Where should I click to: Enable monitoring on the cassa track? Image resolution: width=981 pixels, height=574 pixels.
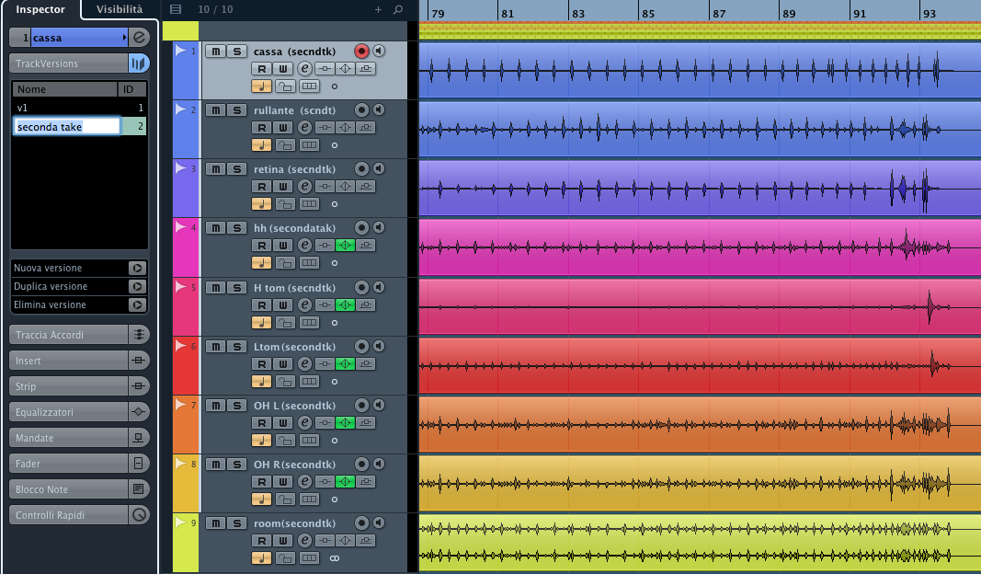click(379, 51)
